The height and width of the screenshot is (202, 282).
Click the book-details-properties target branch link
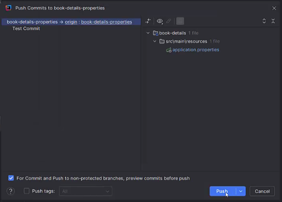click(x=107, y=22)
